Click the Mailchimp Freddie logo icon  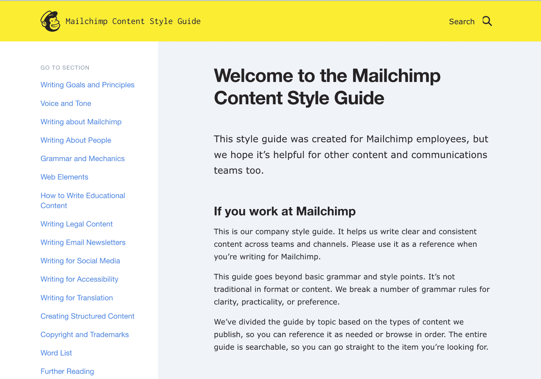coord(50,21)
